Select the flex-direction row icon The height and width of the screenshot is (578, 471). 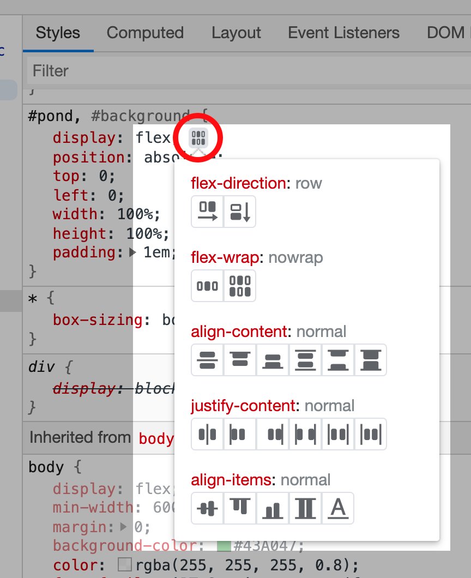tap(207, 212)
